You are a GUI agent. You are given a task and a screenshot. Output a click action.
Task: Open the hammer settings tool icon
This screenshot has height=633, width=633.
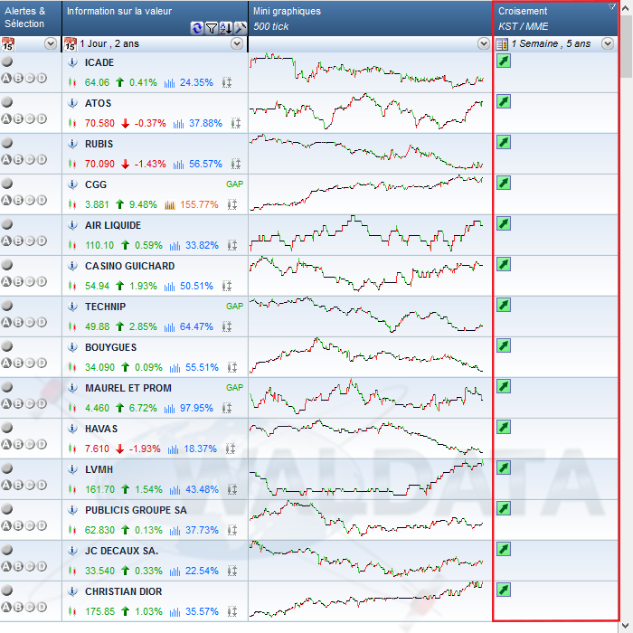(x=241, y=28)
